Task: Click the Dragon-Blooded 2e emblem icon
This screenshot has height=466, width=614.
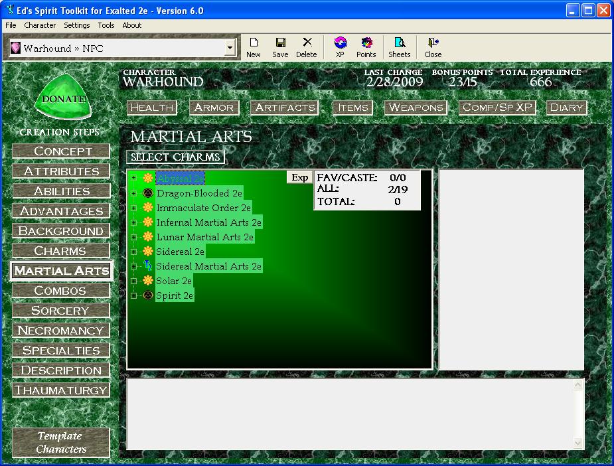Action: pyautogui.click(x=148, y=193)
